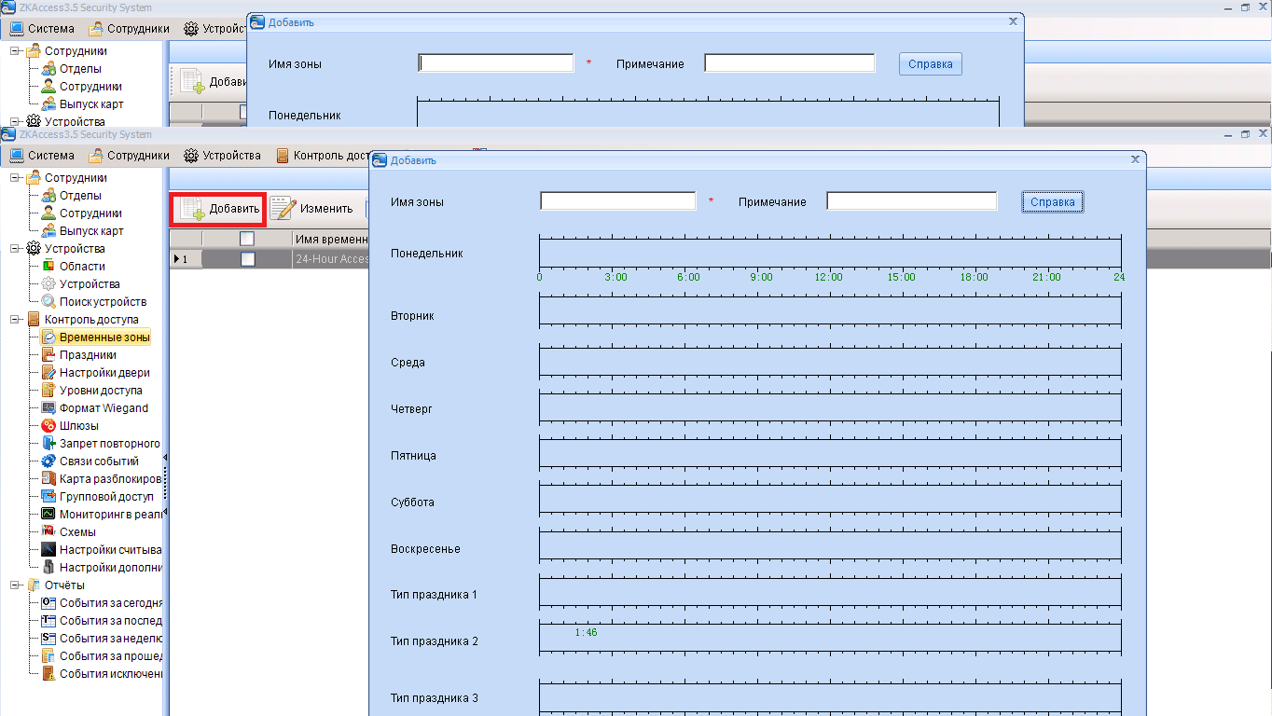Open the Области tree item
The height and width of the screenshot is (716, 1272).
82,267
